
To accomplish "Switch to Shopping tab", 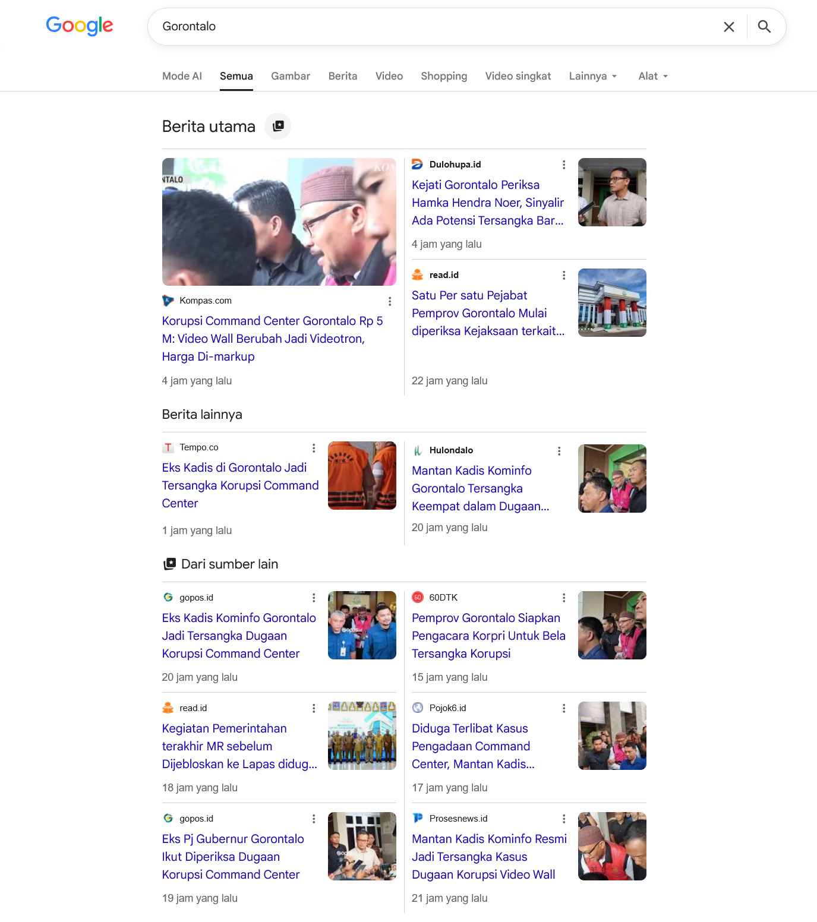I will 444,76.
